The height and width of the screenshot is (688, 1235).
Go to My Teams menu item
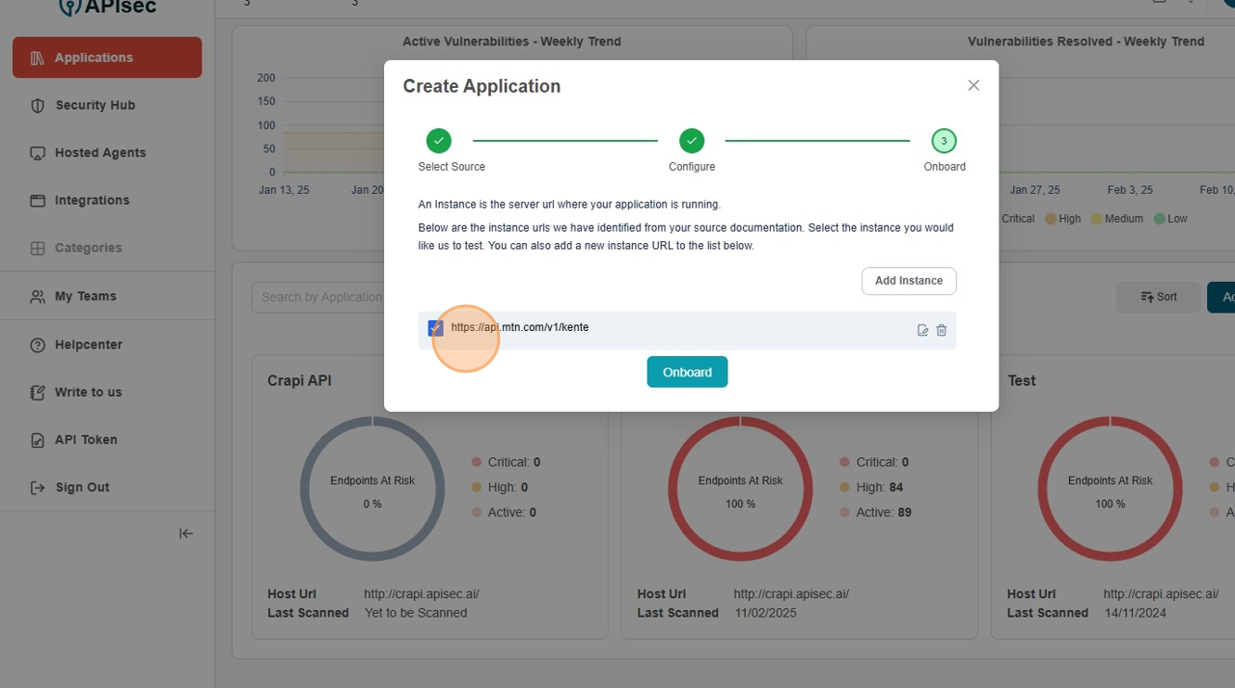coord(85,296)
